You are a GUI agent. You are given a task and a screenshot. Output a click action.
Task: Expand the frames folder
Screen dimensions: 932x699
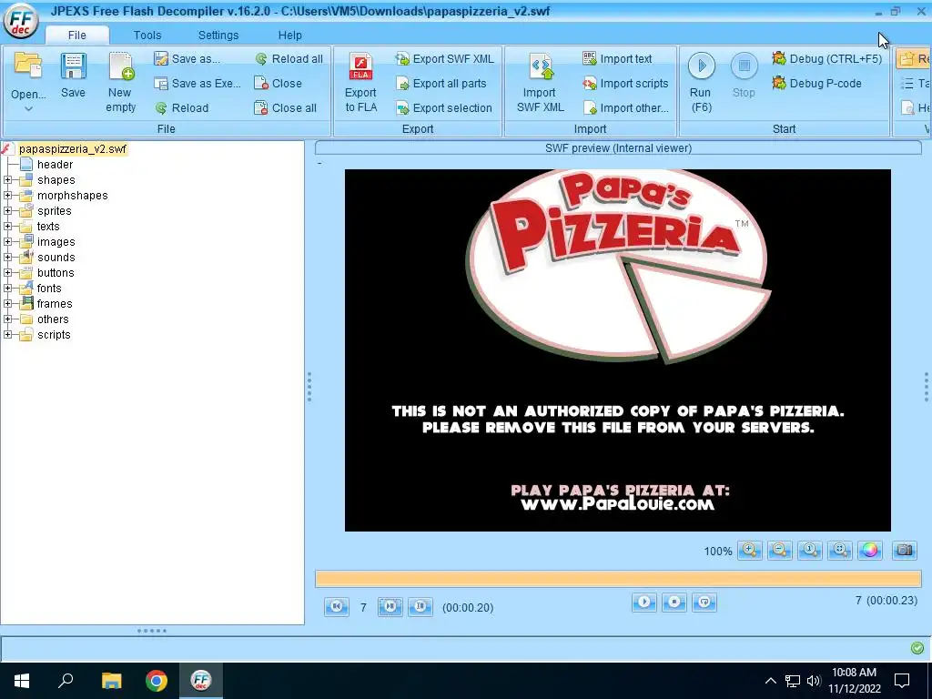pos(7,304)
